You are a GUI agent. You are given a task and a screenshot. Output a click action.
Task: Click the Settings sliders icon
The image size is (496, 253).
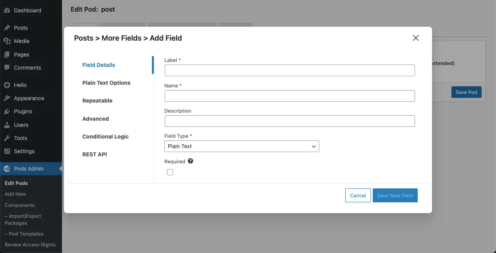pos(7,151)
